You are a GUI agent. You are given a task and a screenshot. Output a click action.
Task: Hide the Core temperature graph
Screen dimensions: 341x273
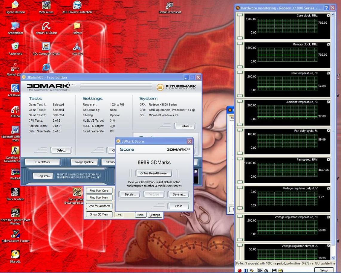click(328, 73)
